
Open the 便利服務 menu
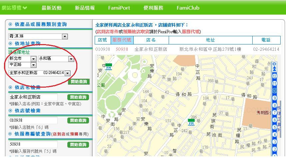(x=153, y=8)
